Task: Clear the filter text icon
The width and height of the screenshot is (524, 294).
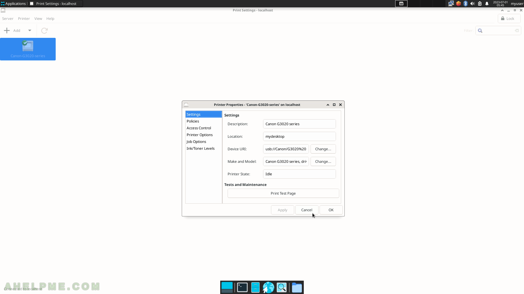Action: coord(517,30)
